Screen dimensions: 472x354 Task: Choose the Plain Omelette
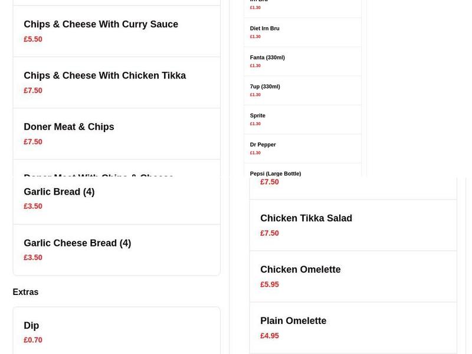[x=293, y=320]
